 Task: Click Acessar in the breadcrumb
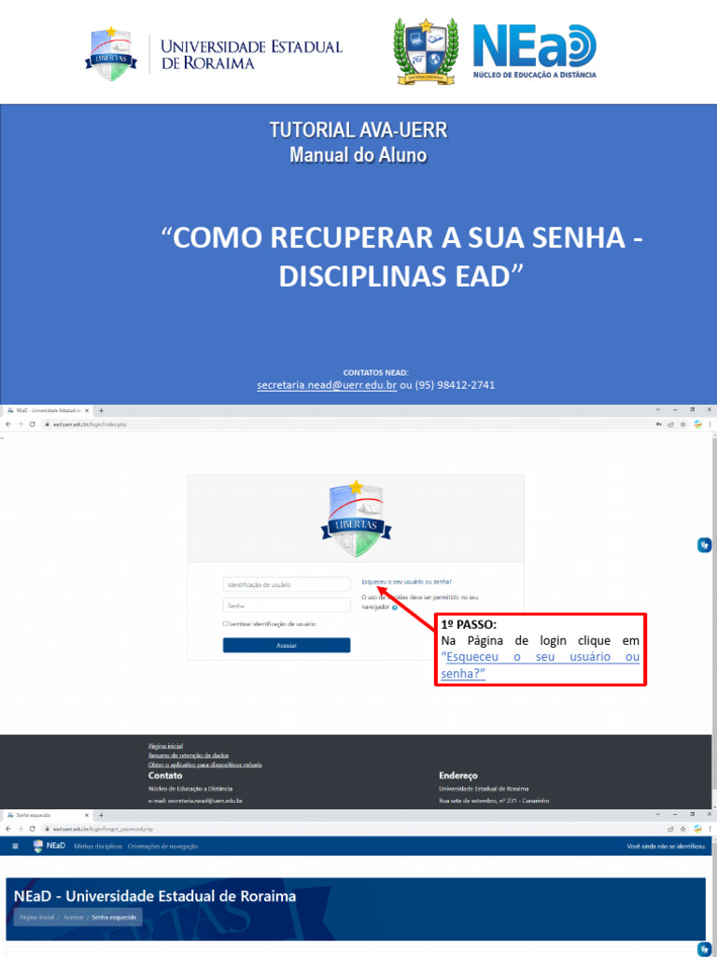pos(74,917)
